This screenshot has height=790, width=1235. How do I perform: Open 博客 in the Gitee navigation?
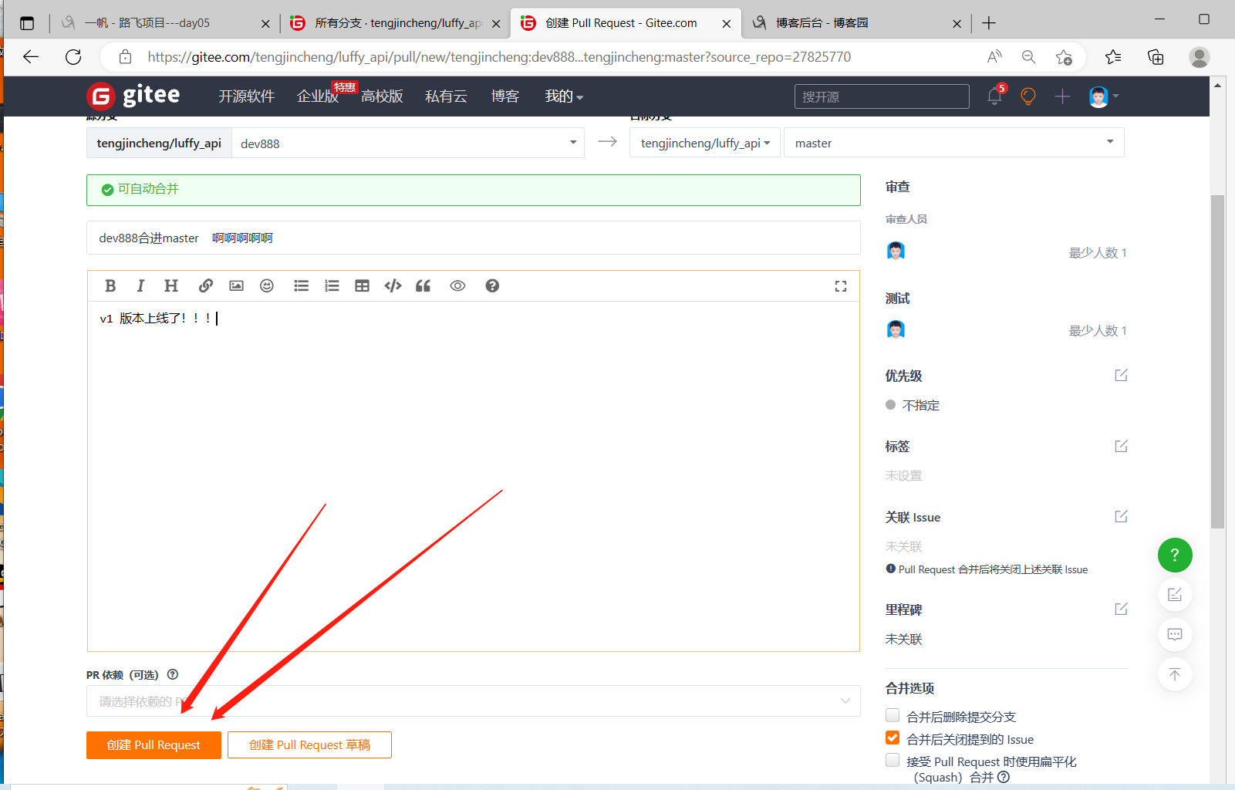click(x=505, y=96)
